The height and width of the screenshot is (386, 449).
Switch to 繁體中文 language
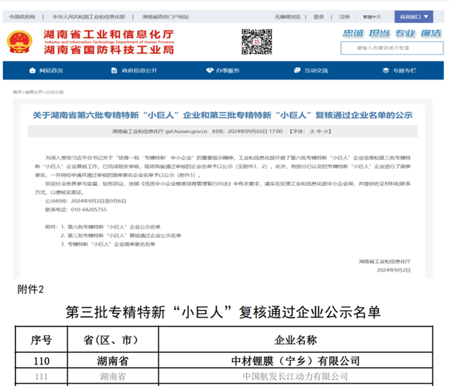pyautogui.click(x=371, y=16)
